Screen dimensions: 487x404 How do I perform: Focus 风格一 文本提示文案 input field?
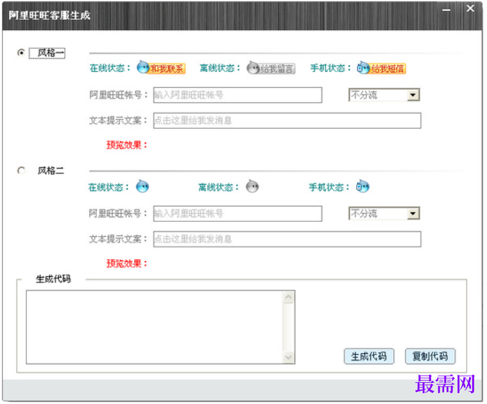(287, 121)
